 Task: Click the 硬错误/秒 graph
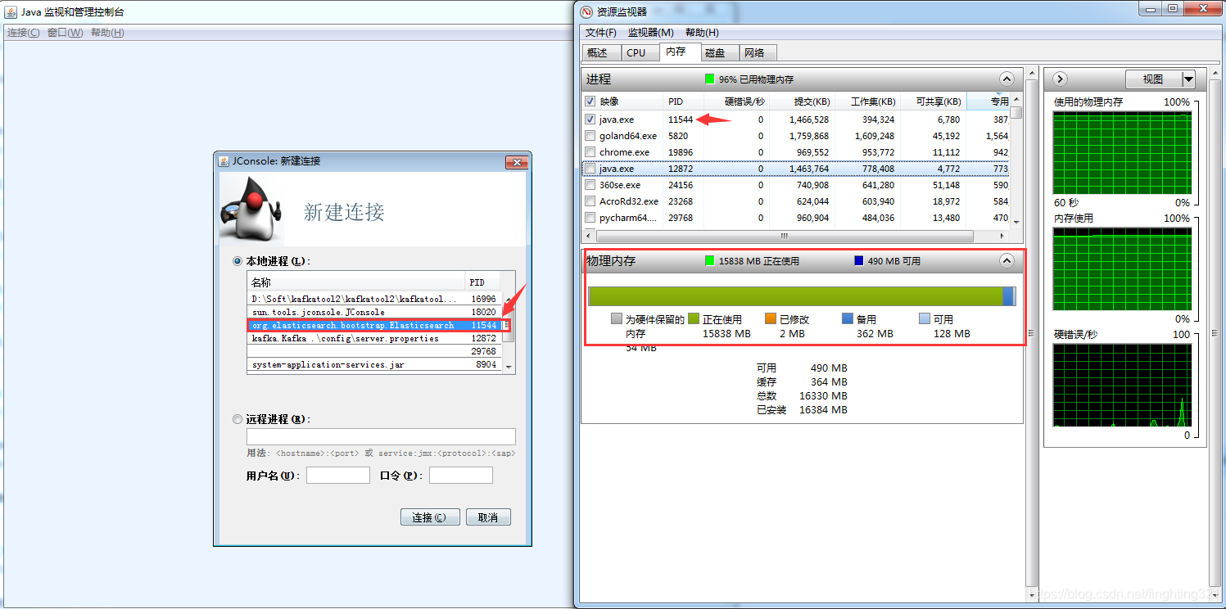tap(1122, 386)
